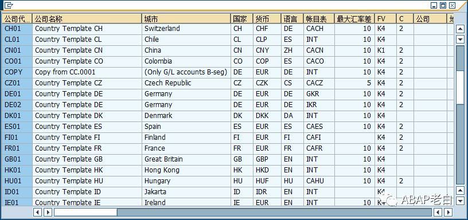
Task: Select the 货币 column header
Action: click(267, 19)
